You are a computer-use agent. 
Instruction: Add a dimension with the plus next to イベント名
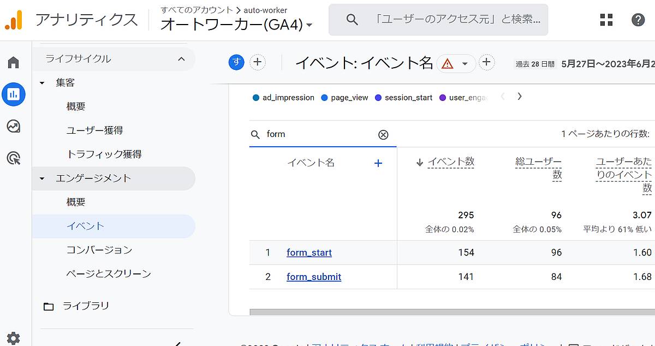pyautogui.click(x=378, y=163)
